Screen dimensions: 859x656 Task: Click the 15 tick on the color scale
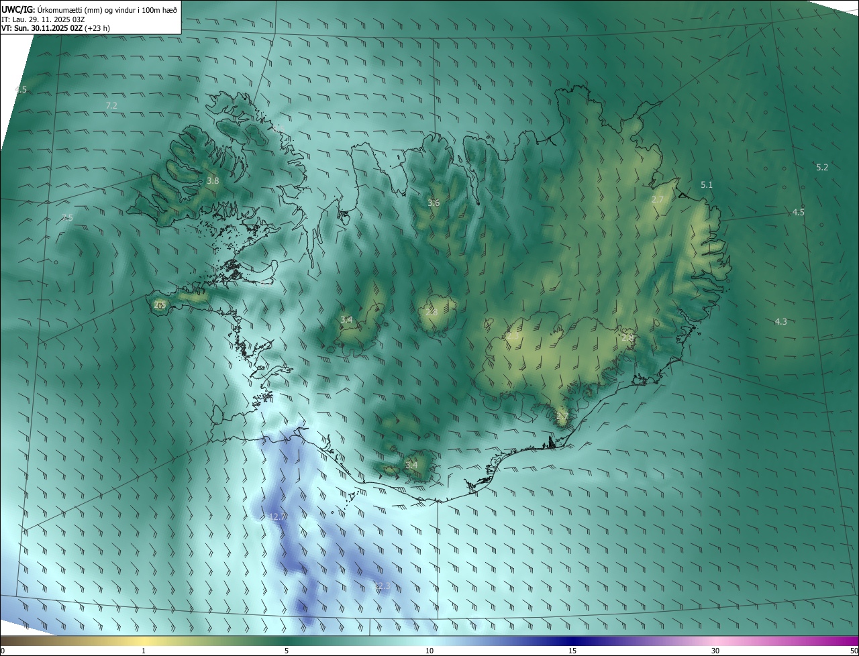point(572,651)
